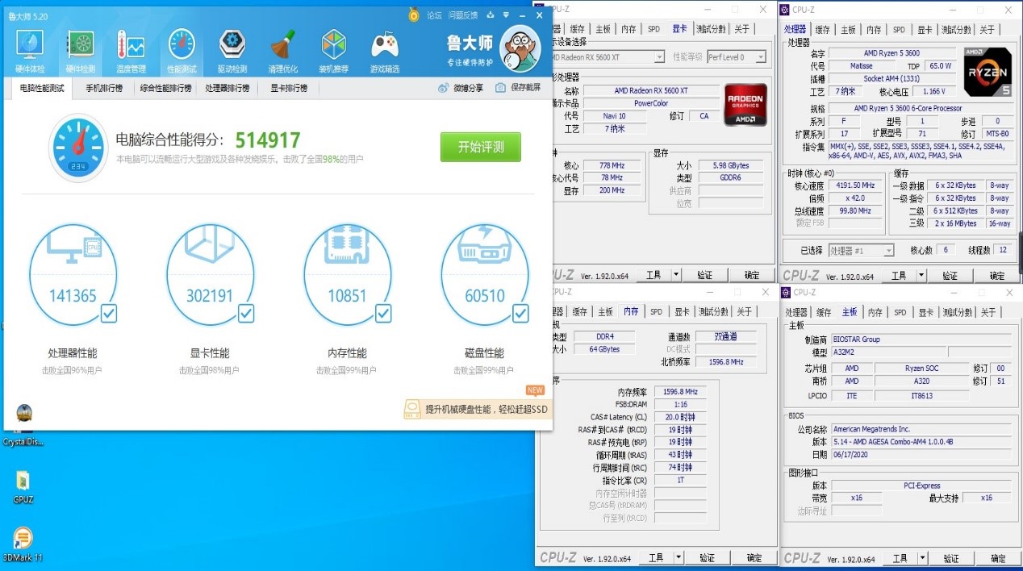This screenshot has width=1023, height=571.
Task: Expand the 工具 arrow in the graphics CPU-Z window
Action: point(675,275)
